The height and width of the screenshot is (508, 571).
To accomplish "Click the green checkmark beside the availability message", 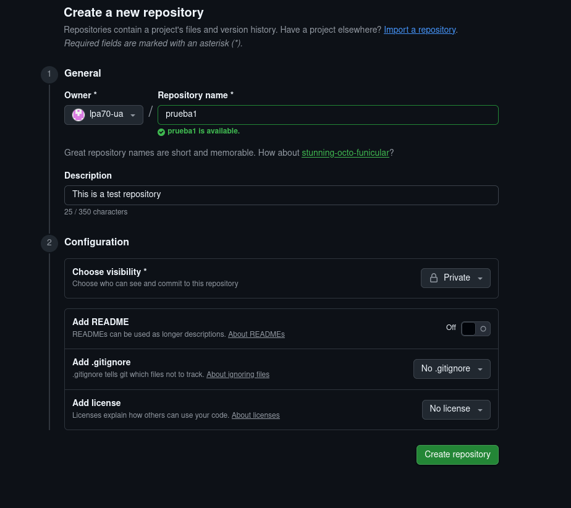I will (x=161, y=132).
